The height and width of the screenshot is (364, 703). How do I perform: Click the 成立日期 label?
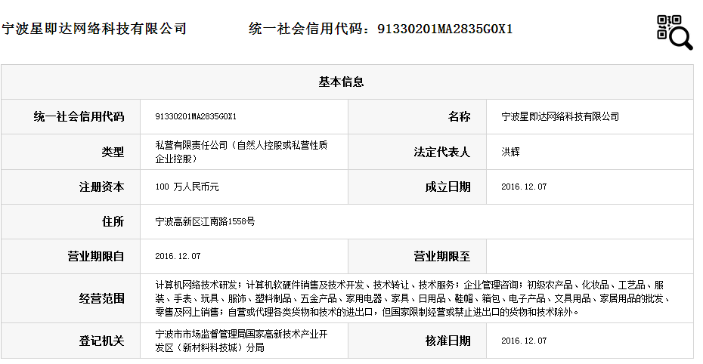[448, 187]
